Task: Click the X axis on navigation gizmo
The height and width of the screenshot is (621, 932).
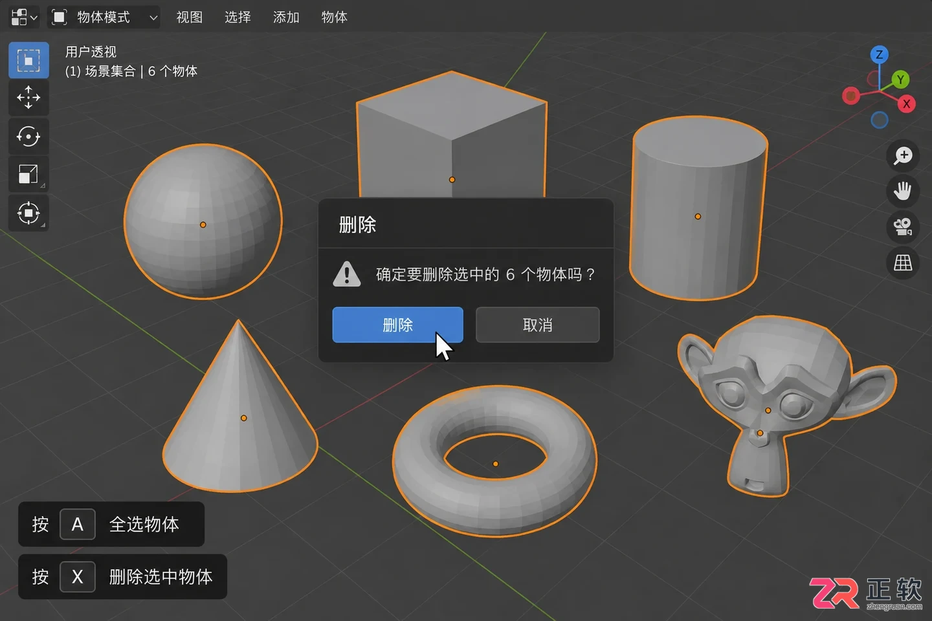Action: [x=906, y=103]
